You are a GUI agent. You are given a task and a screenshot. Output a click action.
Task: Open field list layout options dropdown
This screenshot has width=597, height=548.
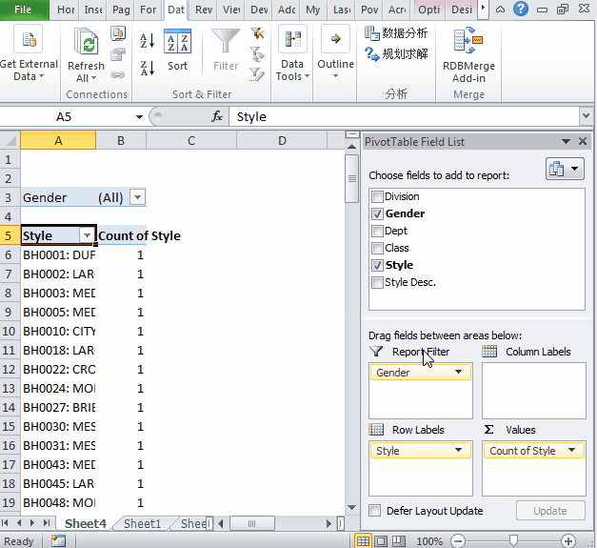click(x=565, y=169)
